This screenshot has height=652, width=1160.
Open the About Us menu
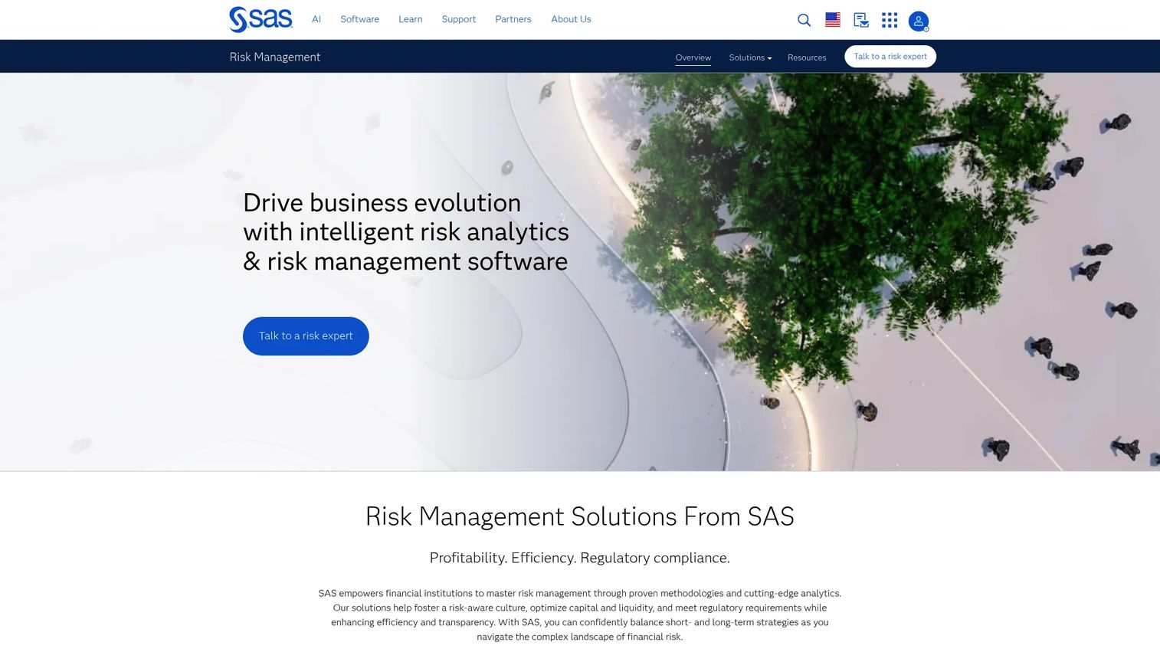572,19
